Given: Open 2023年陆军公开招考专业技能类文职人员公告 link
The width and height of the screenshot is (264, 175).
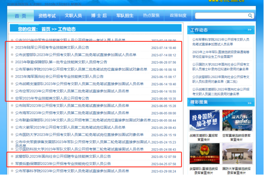Looking at the screenshot, I should (52, 48).
